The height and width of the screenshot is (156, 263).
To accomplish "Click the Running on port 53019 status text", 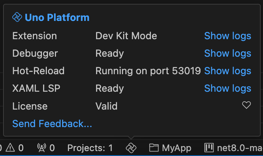I will 148,71.
